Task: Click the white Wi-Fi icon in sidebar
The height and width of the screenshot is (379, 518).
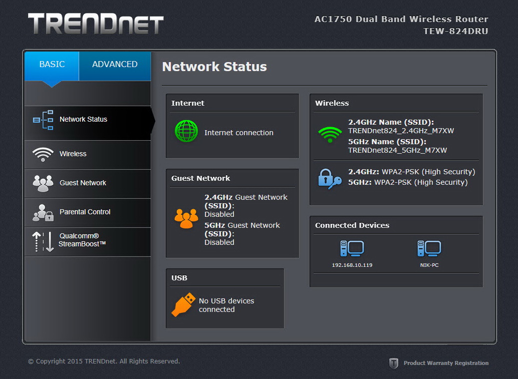Action: coord(43,155)
